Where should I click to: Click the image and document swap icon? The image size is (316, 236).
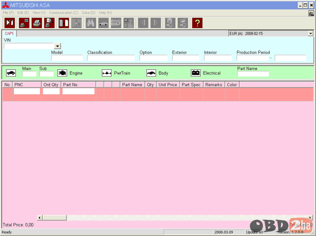pos(129,23)
